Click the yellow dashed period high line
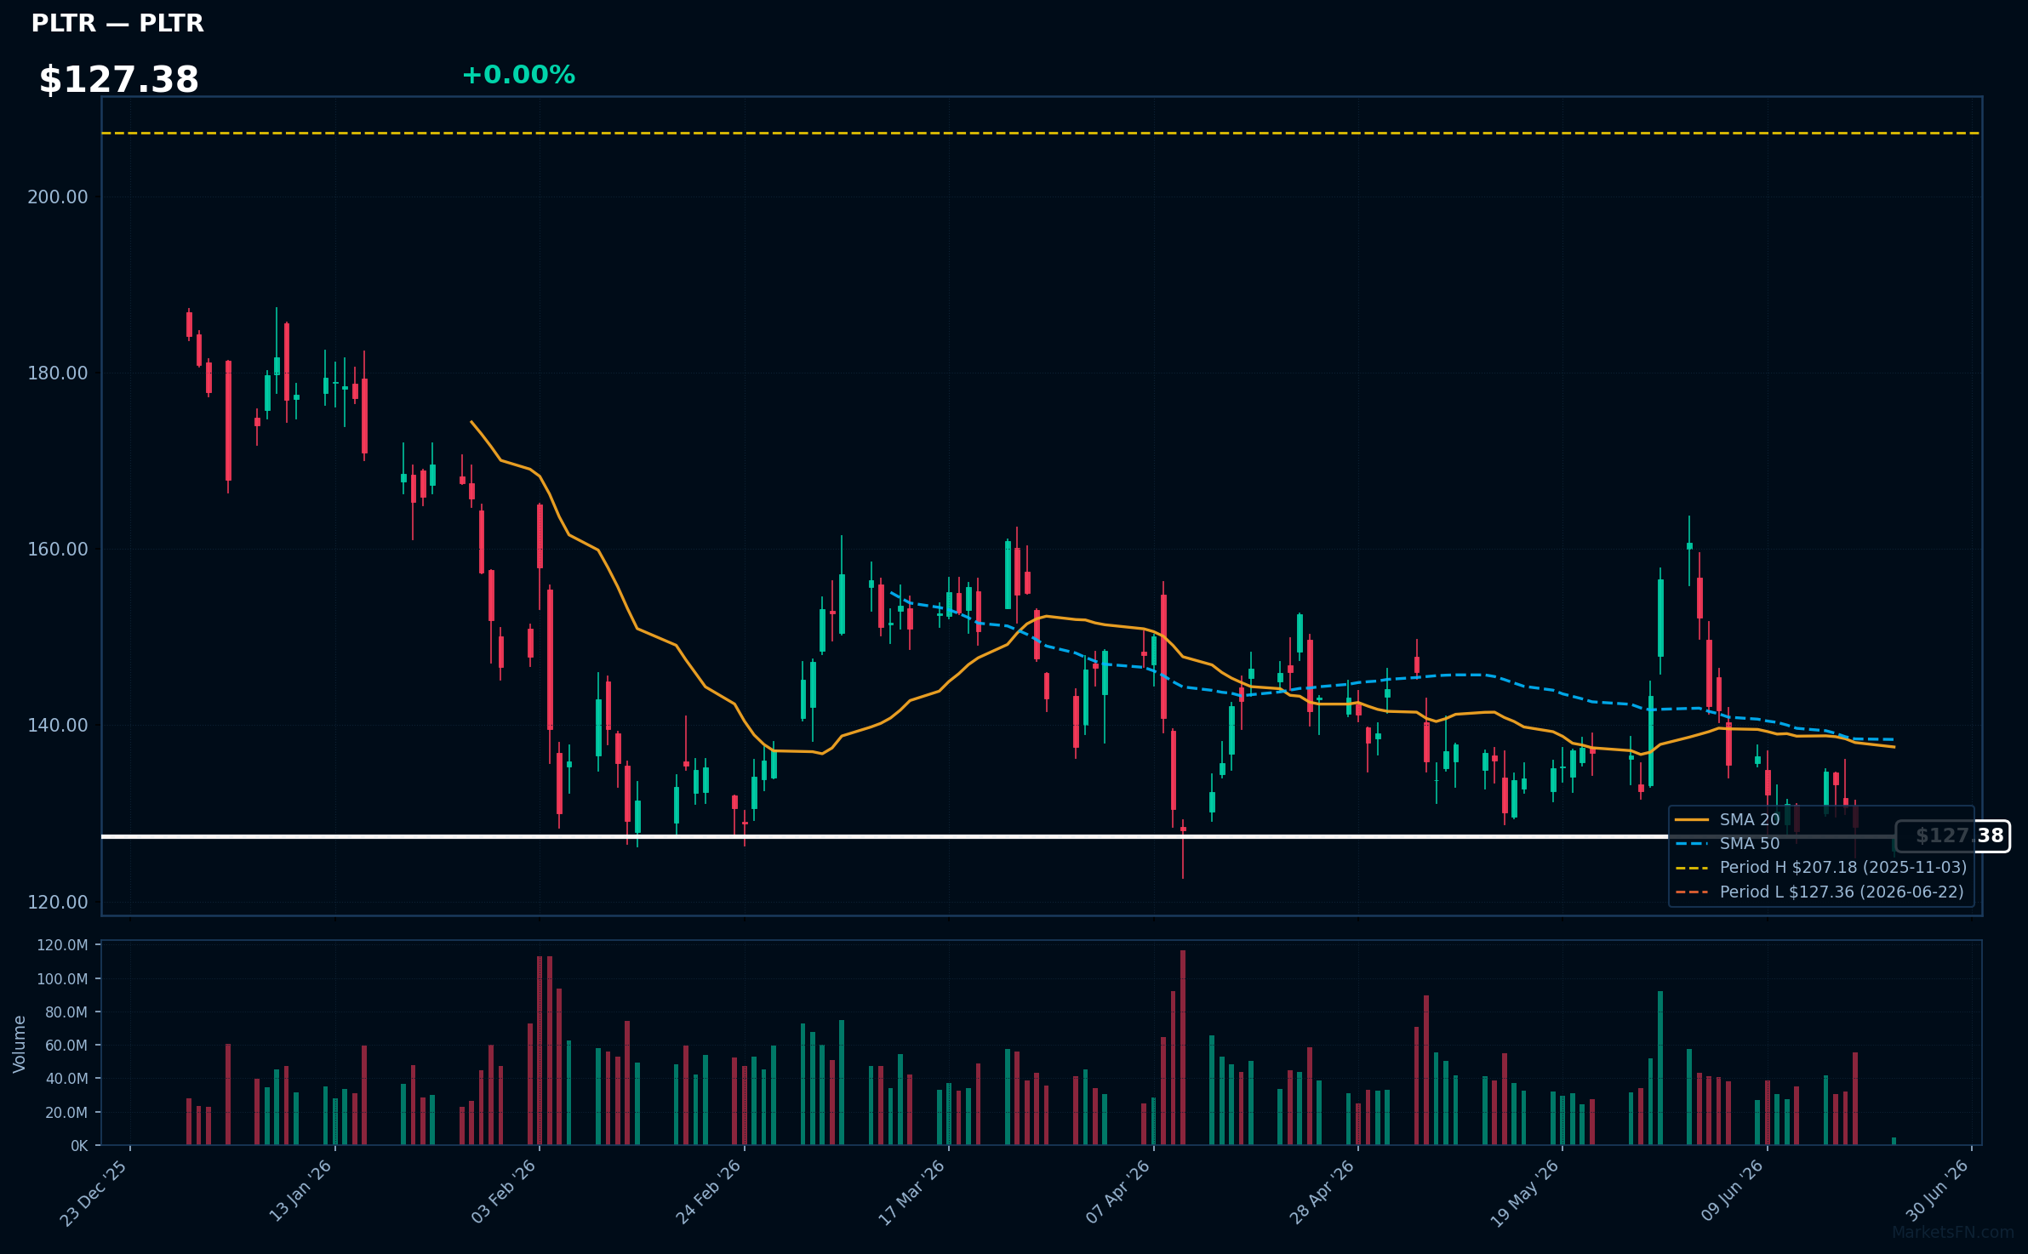2028x1254 pixels. [x=1042, y=133]
